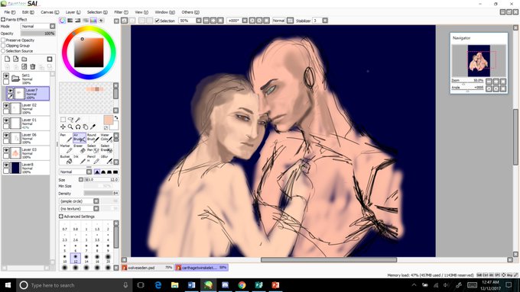Select the Ink brush tool
Image resolution: width=520 pixels, height=292 pixels.
pos(80,159)
